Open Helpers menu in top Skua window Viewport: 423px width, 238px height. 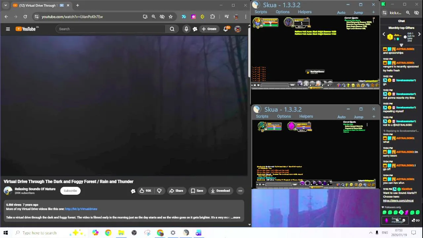(305, 12)
